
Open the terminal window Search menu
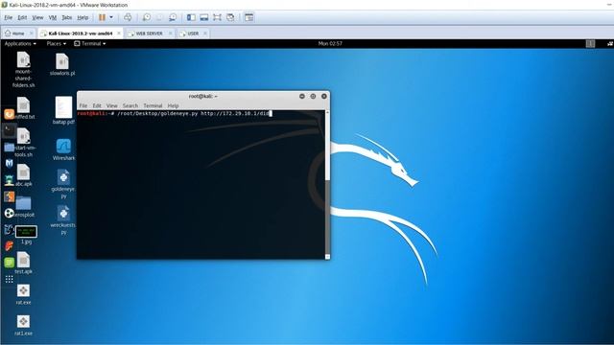130,105
